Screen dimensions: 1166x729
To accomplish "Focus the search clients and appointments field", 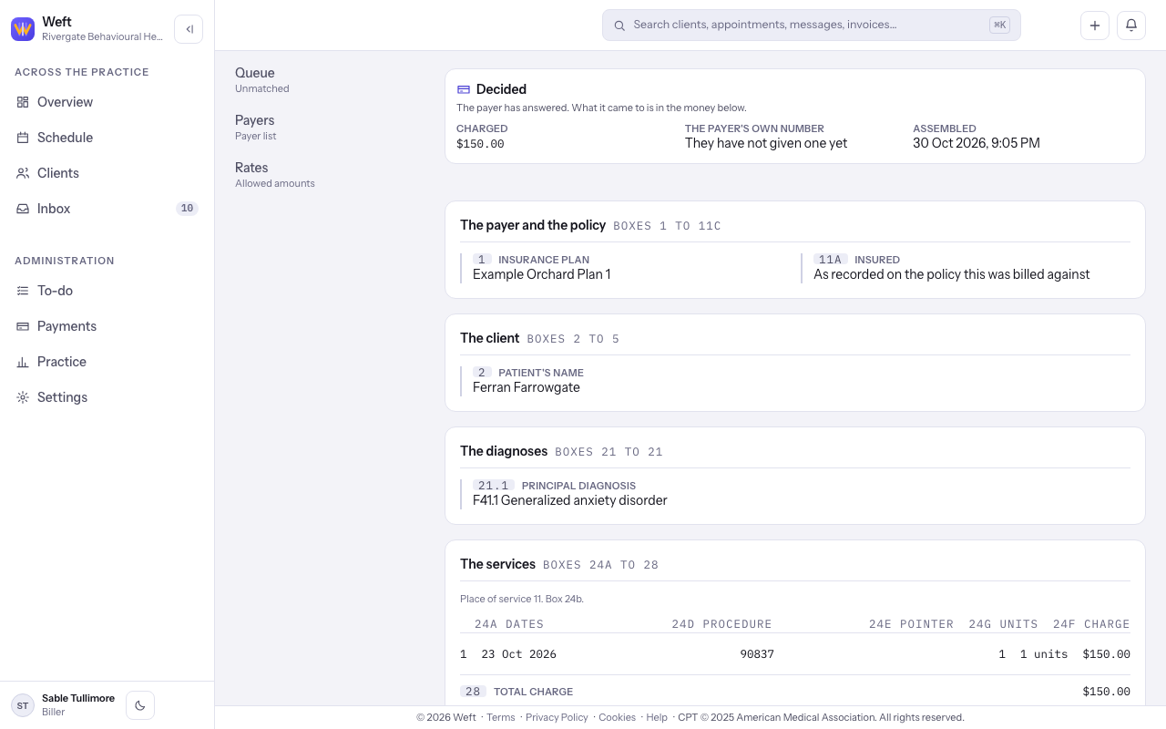I will tap(811, 26).
